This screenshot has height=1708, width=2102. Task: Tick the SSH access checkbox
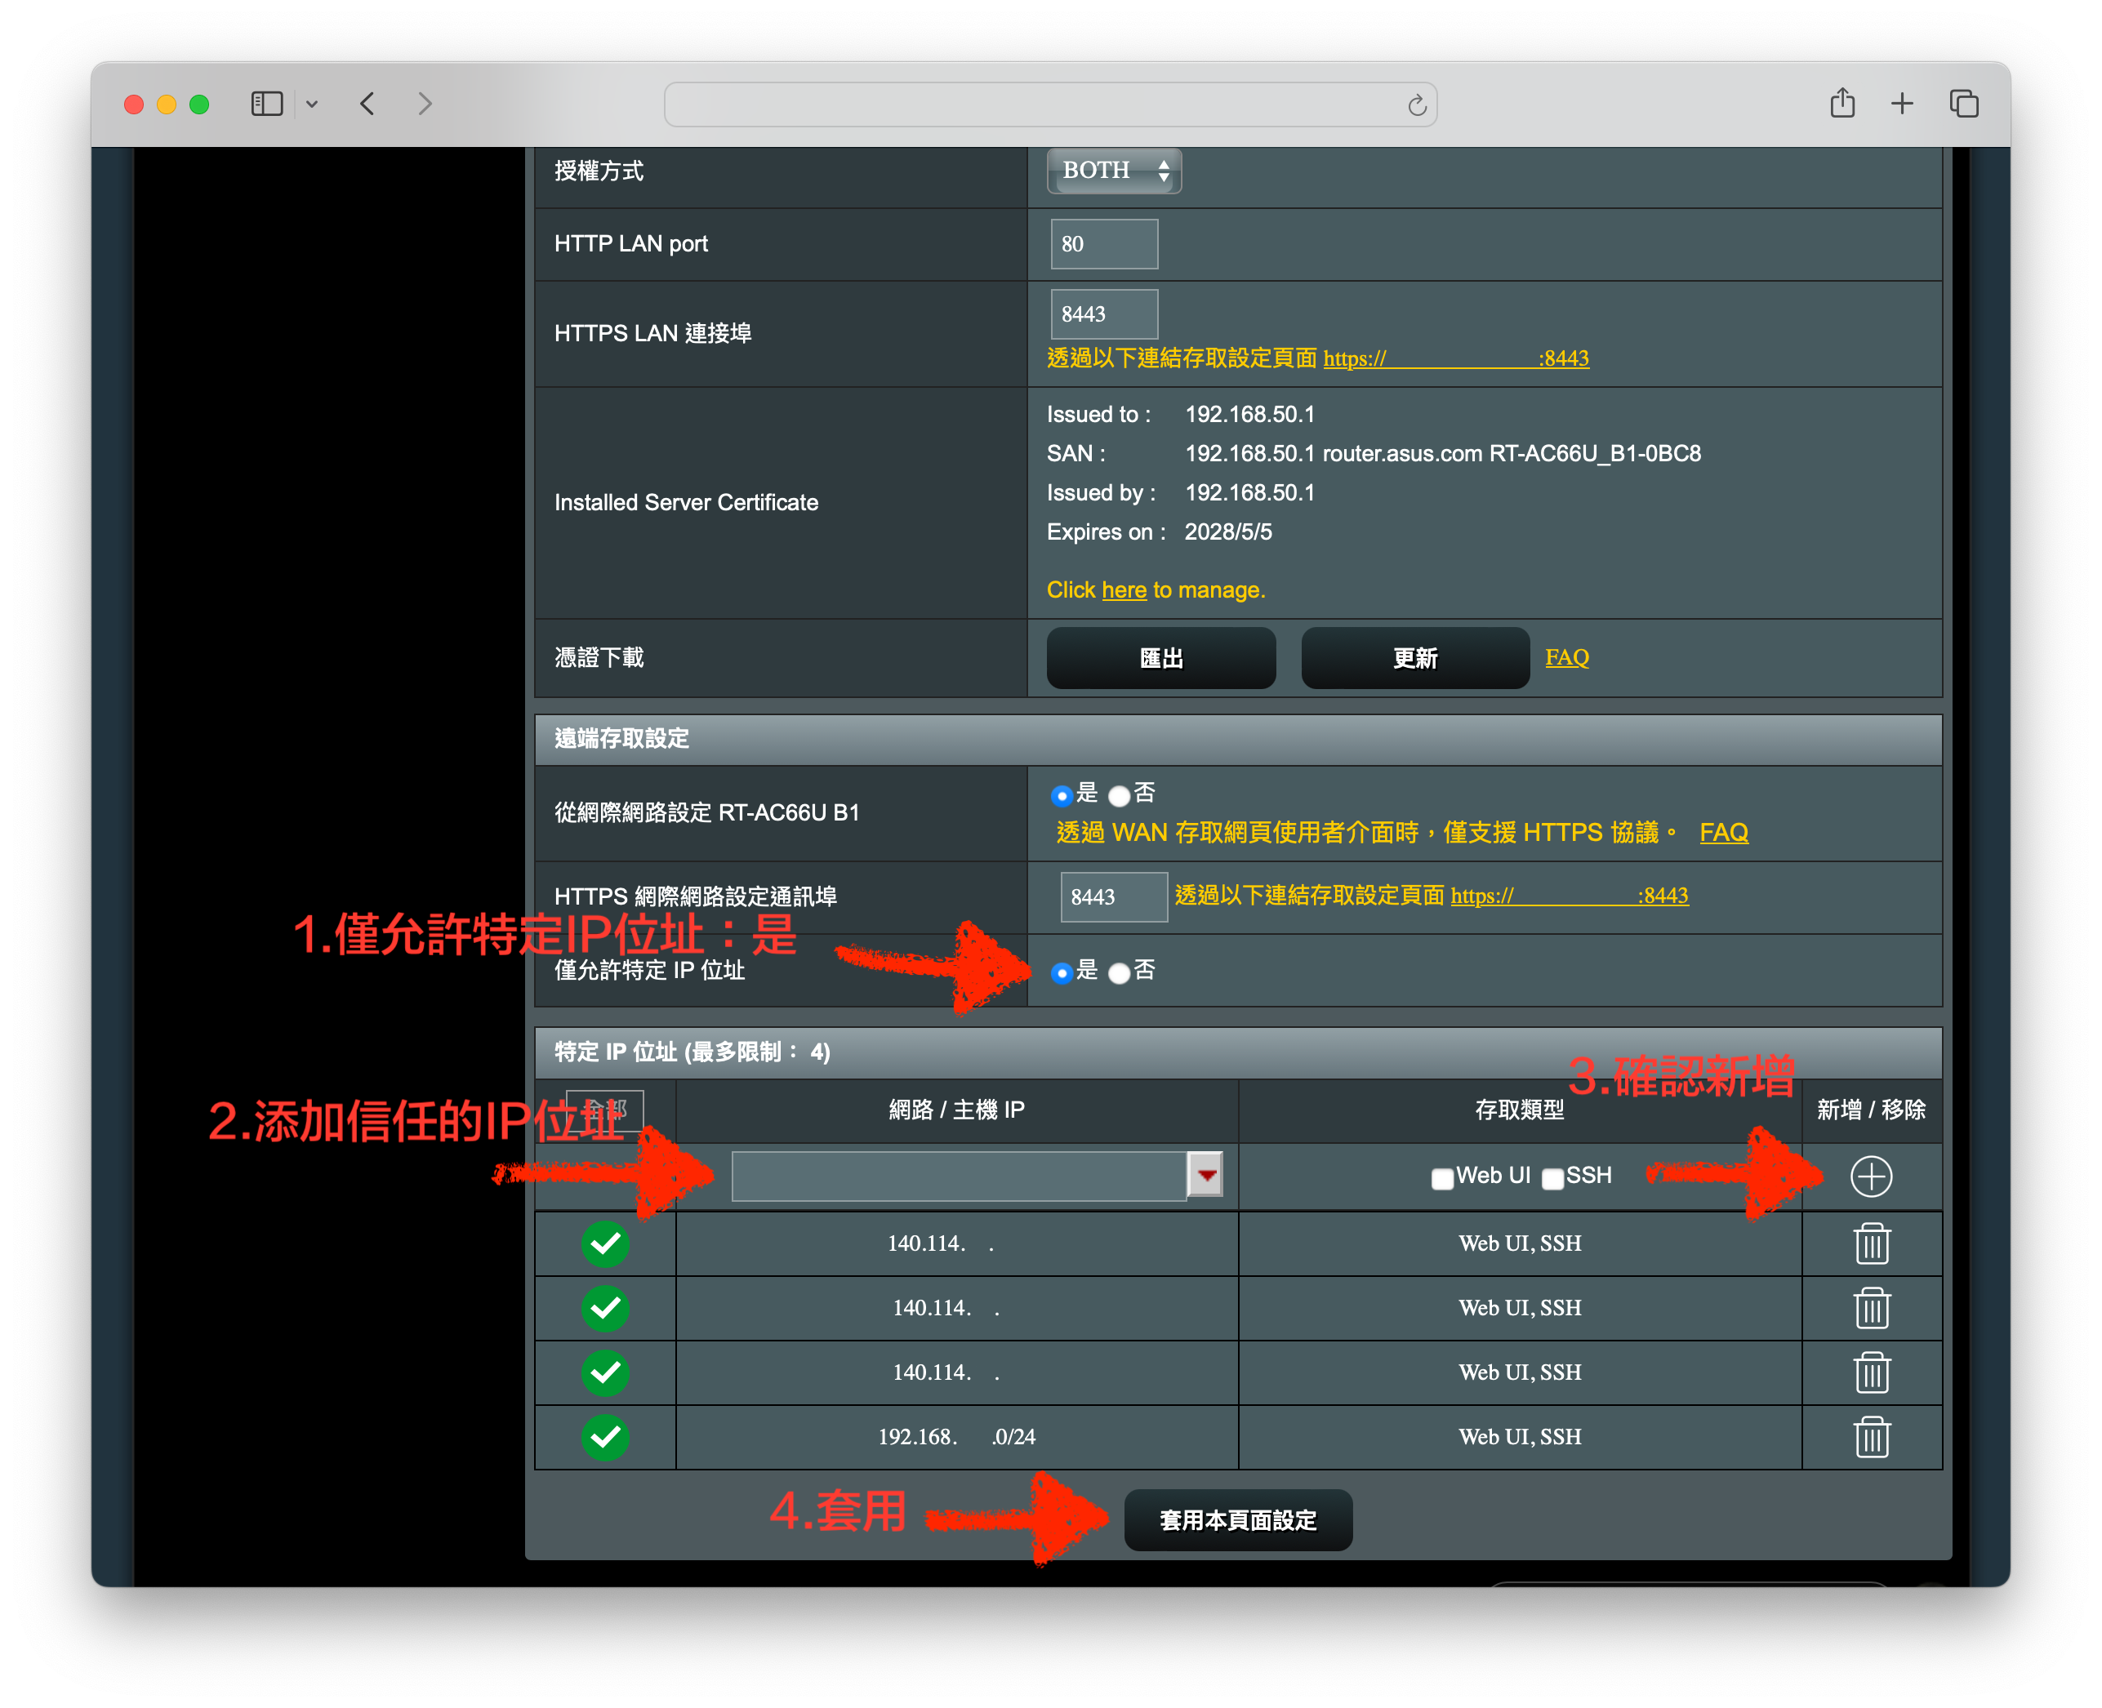(1553, 1179)
